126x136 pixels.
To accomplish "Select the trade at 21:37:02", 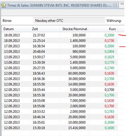I will click(60, 35).
